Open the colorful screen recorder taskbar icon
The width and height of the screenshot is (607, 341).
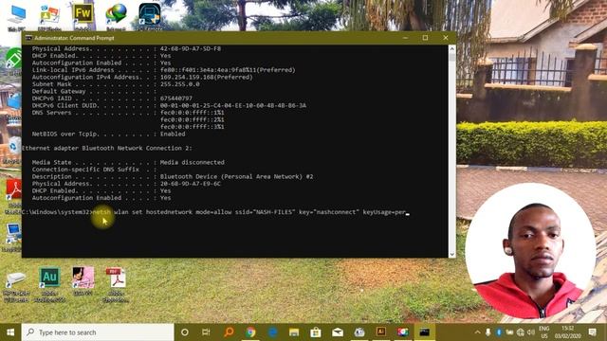(x=402, y=332)
